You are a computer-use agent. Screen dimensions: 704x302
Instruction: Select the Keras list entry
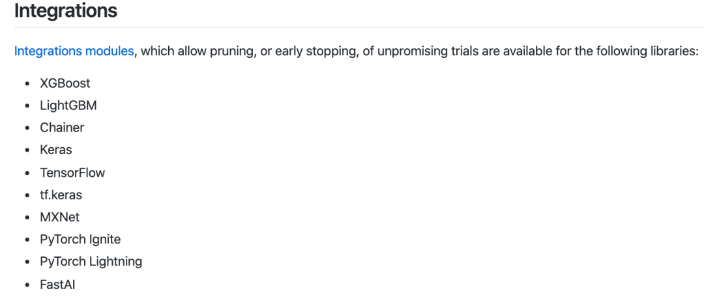pos(56,150)
